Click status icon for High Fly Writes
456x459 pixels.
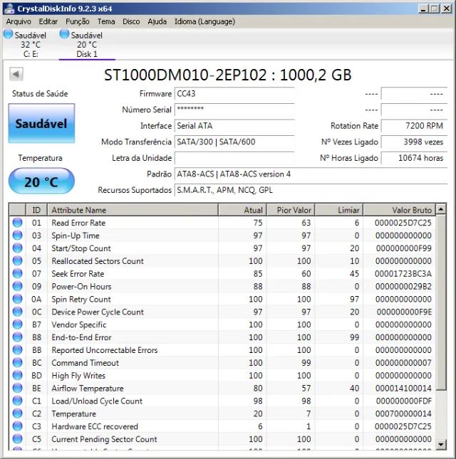point(18,375)
